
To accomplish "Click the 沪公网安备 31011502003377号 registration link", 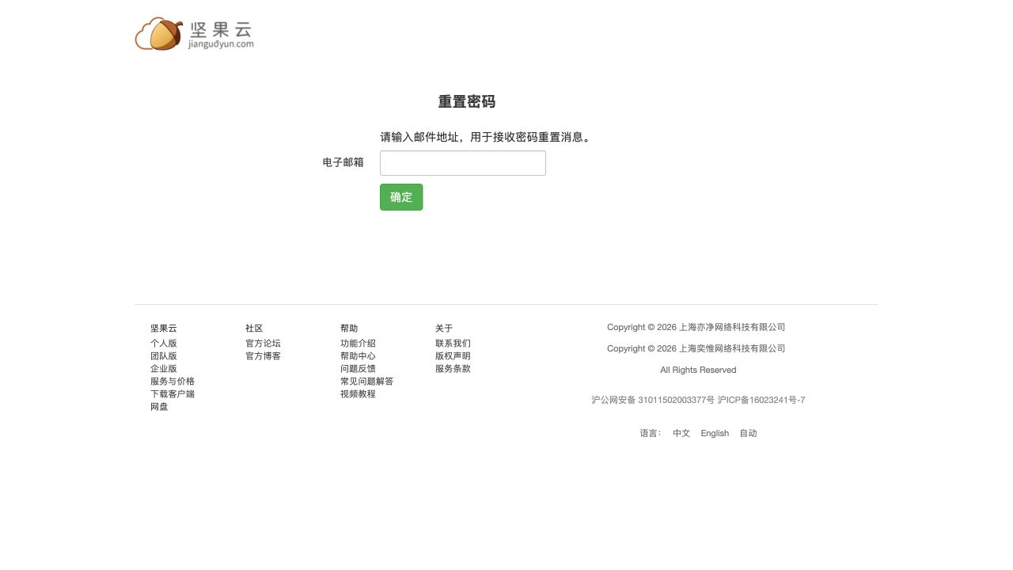I will [653, 401].
